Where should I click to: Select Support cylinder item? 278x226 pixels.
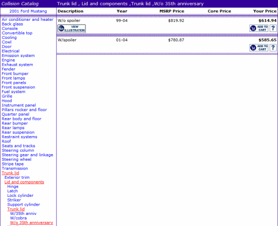click(24, 205)
